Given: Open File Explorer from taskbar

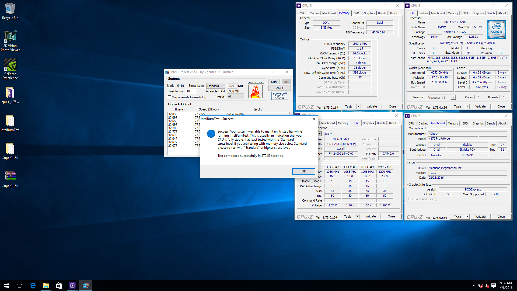Looking at the screenshot, I should [46, 286].
